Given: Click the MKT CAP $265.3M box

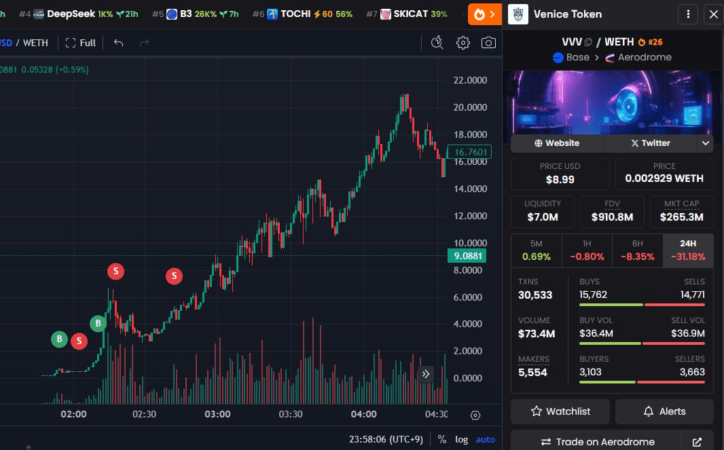Looking at the screenshot, I should pyautogui.click(x=681, y=211).
